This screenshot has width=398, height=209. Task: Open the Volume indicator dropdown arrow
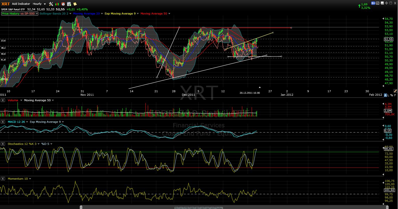coord(21,100)
